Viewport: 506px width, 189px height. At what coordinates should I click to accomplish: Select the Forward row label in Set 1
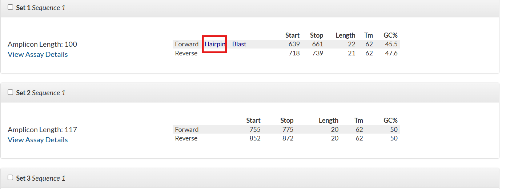point(187,44)
